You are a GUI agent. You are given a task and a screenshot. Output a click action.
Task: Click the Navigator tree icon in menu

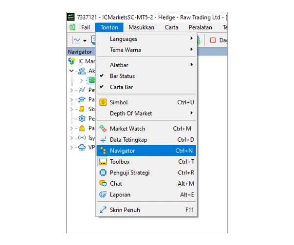click(x=103, y=150)
